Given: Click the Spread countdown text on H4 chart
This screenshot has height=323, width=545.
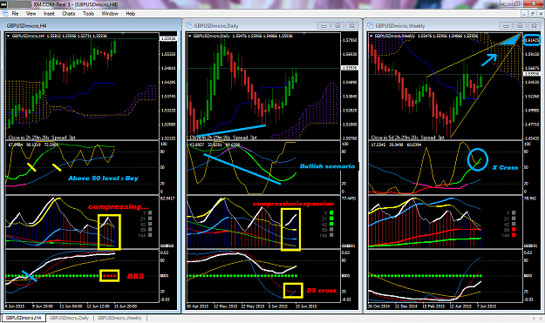Looking at the screenshot, I should (42, 138).
